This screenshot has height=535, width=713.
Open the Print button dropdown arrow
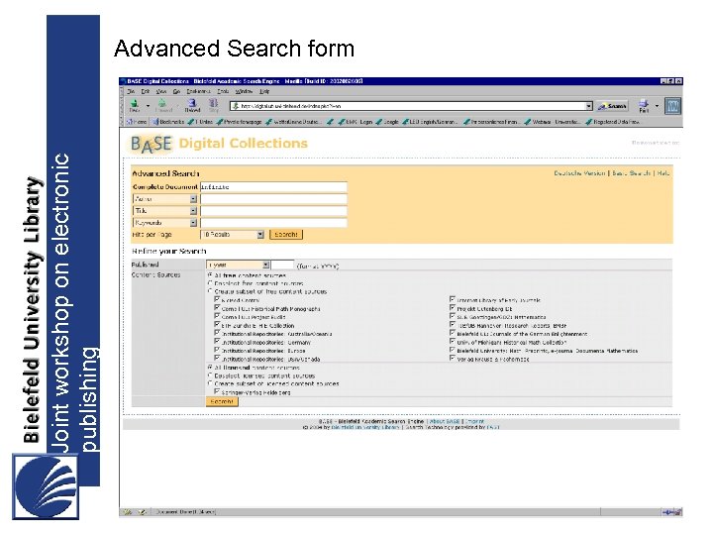tap(657, 106)
